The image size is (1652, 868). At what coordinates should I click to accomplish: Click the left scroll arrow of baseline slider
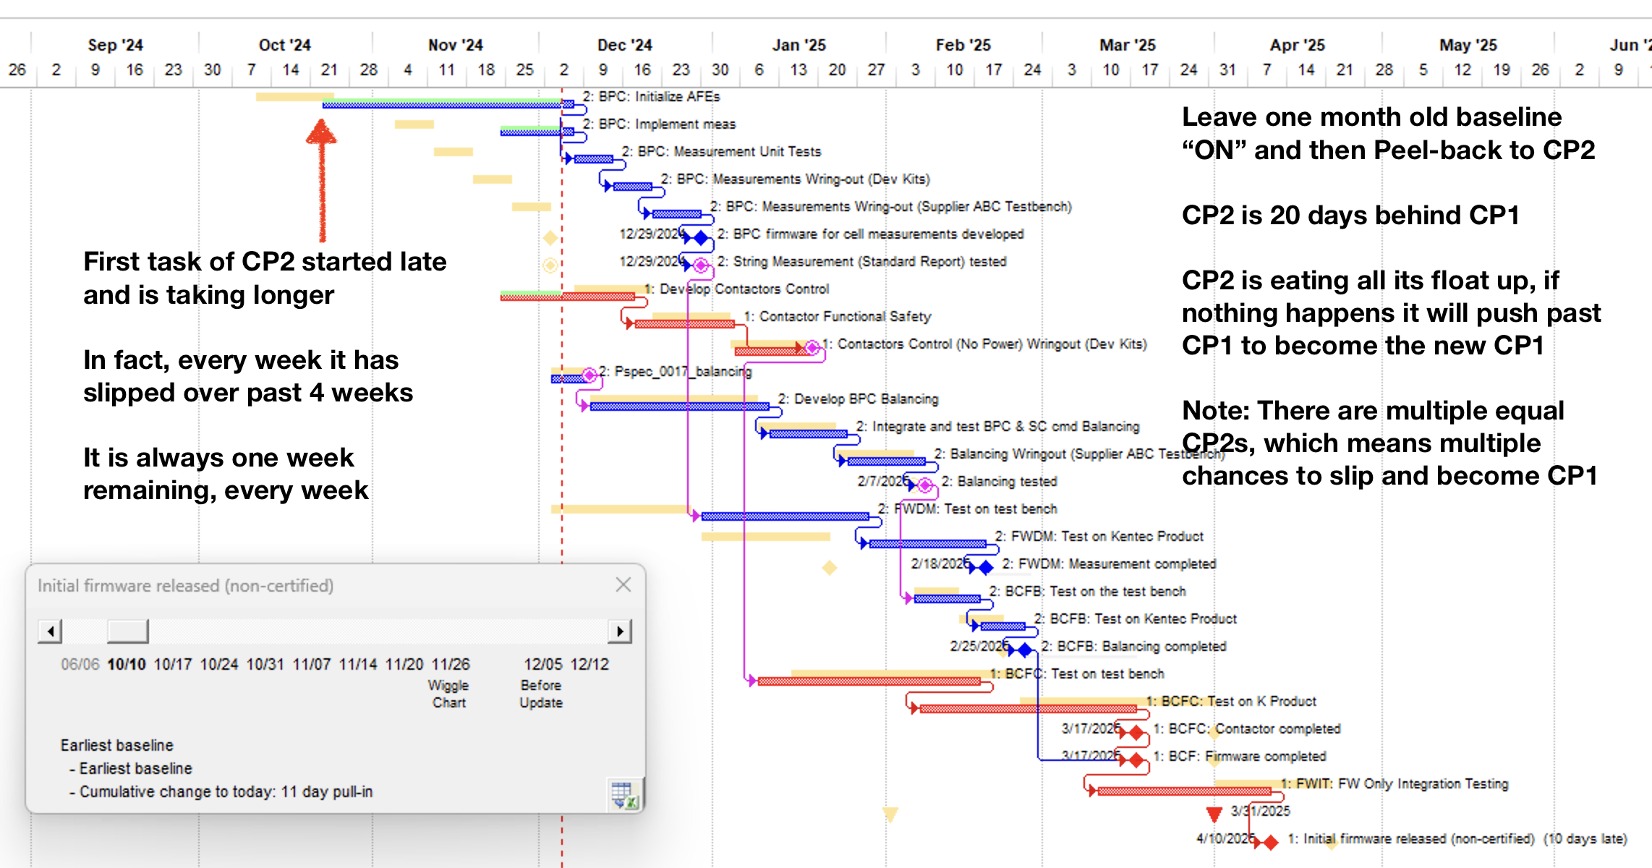coord(50,631)
